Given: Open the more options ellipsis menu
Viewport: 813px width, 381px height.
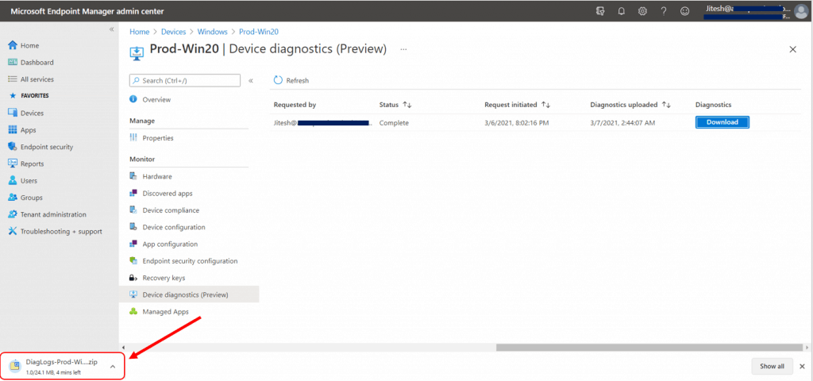Looking at the screenshot, I should (x=403, y=49).
